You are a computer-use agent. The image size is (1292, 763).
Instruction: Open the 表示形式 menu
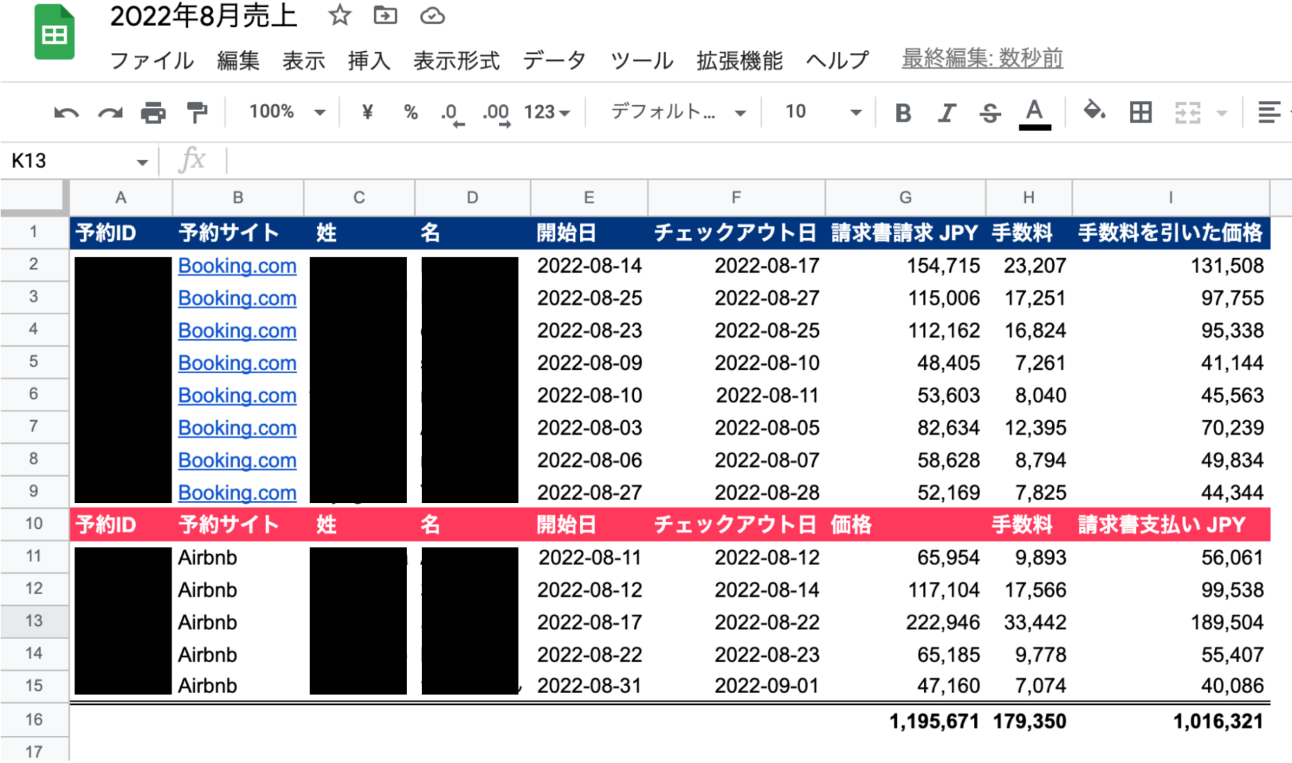tap(456, 60)
